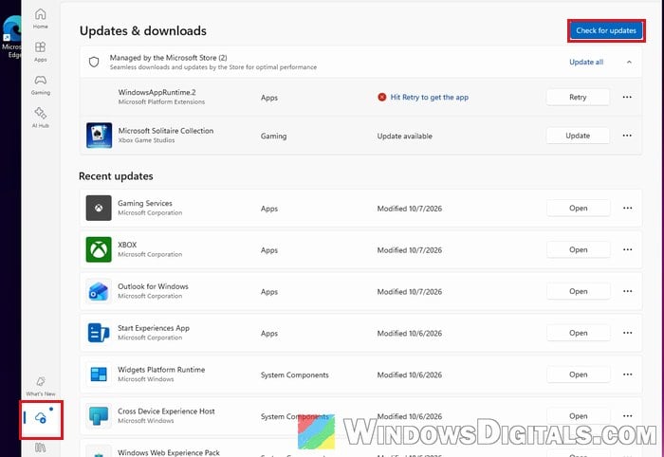Click Microsoft Solitaire Collection app icon
Image resolution: width=664 pixels, height=457 pixels.
[99, 136]
